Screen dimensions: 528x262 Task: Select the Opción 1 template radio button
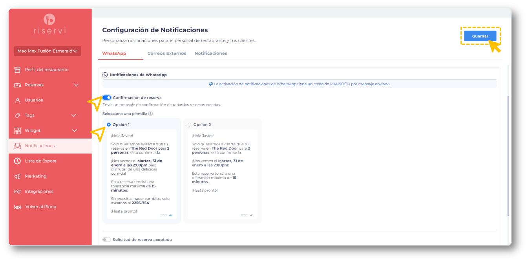click(x=109, y=125)
